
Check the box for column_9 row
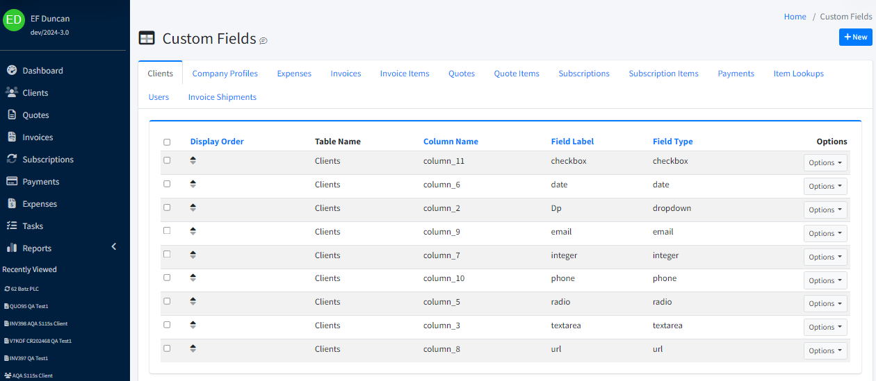point(167,230)
